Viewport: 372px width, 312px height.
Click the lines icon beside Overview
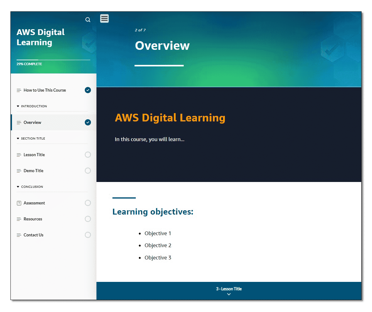[19, 123]
